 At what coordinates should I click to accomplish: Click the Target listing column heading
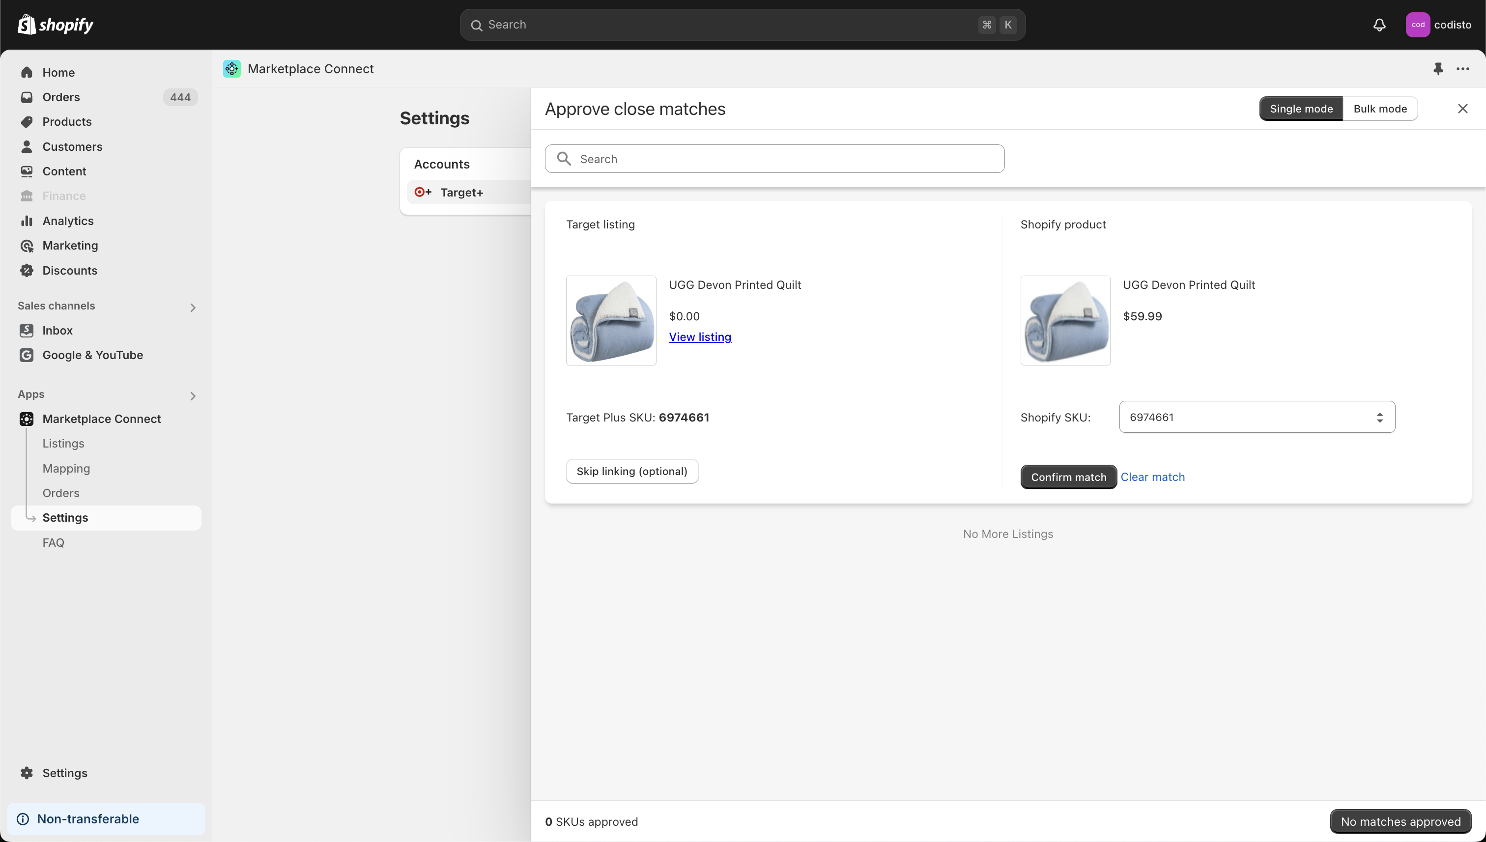coord(600,225)
